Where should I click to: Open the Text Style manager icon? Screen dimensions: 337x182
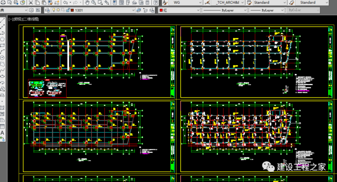point(165,3)
